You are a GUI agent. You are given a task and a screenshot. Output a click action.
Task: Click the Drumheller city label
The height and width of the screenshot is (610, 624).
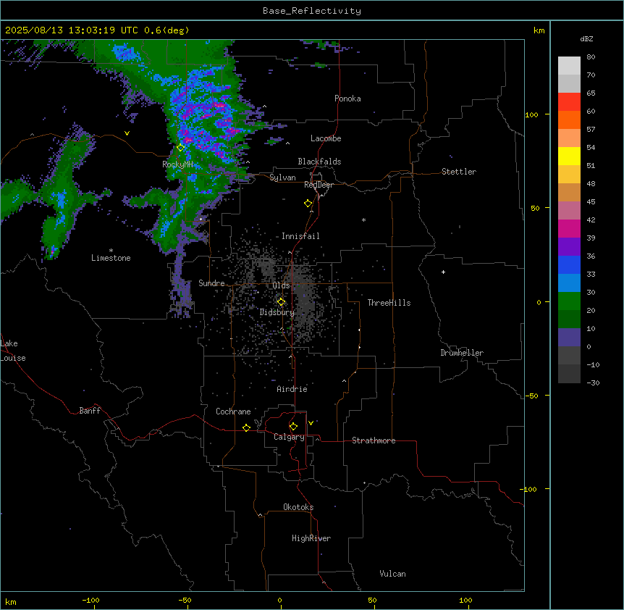[x=462, y=353]
